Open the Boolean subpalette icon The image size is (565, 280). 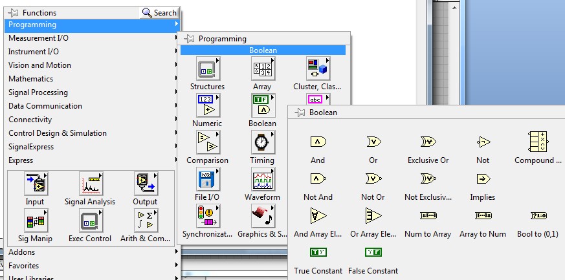coord(263,105)
